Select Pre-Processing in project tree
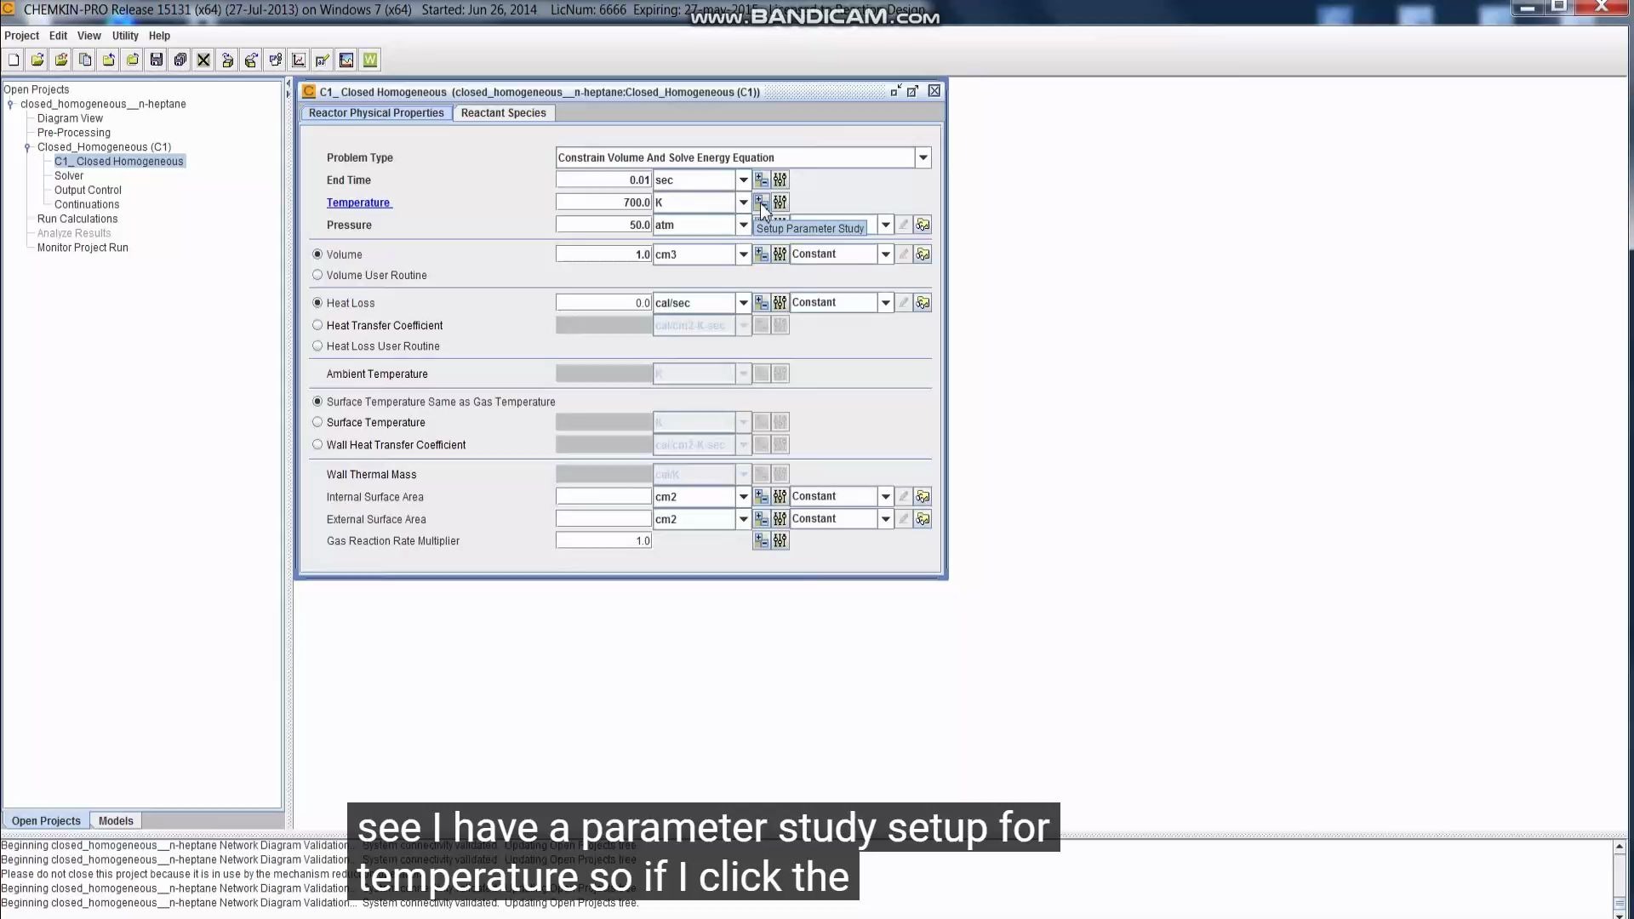 coord(74,133)
